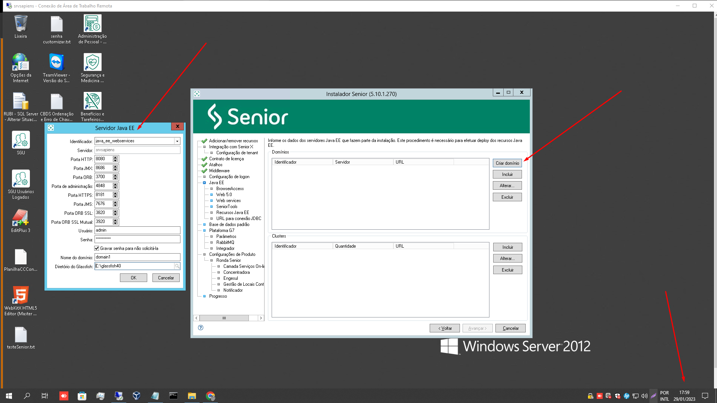Viewport: 717px width, 403px height.
Task: Click Cancelar in Servidor Java EE dialog
Action: (166, 278)
